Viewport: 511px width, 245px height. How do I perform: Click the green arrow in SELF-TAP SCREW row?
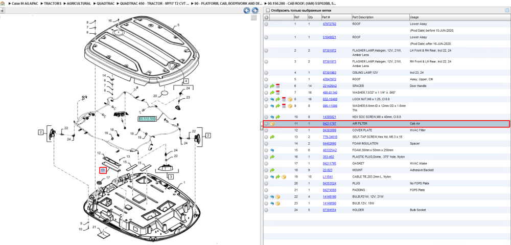(272, 137)
